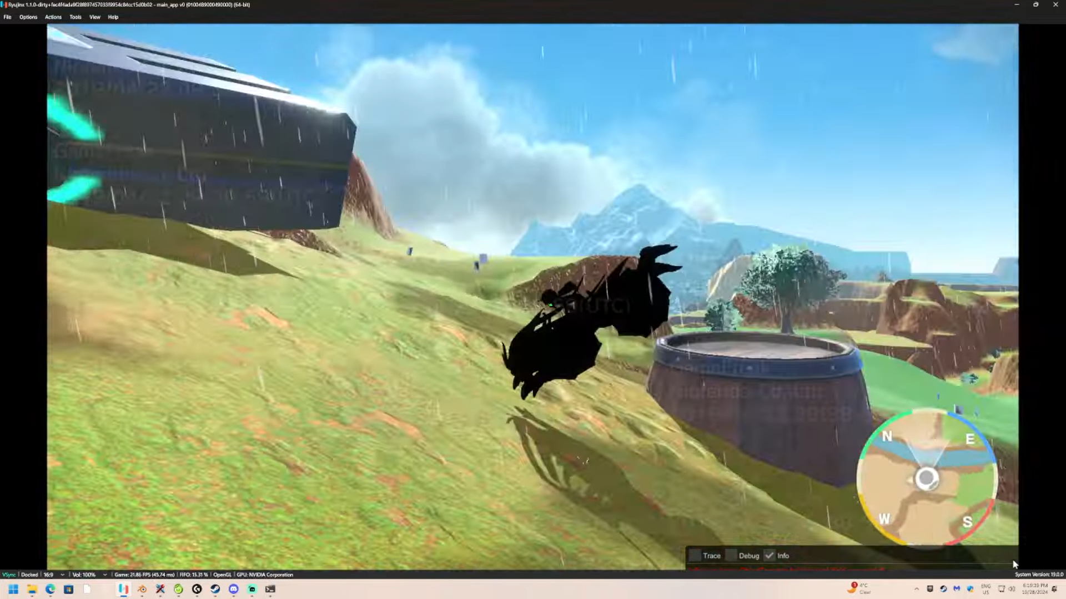Image resolution: width=1066 pixels, height=599 pixels.
Task: Open the weather widget showing Clear
Action: [x=860, y=588]
